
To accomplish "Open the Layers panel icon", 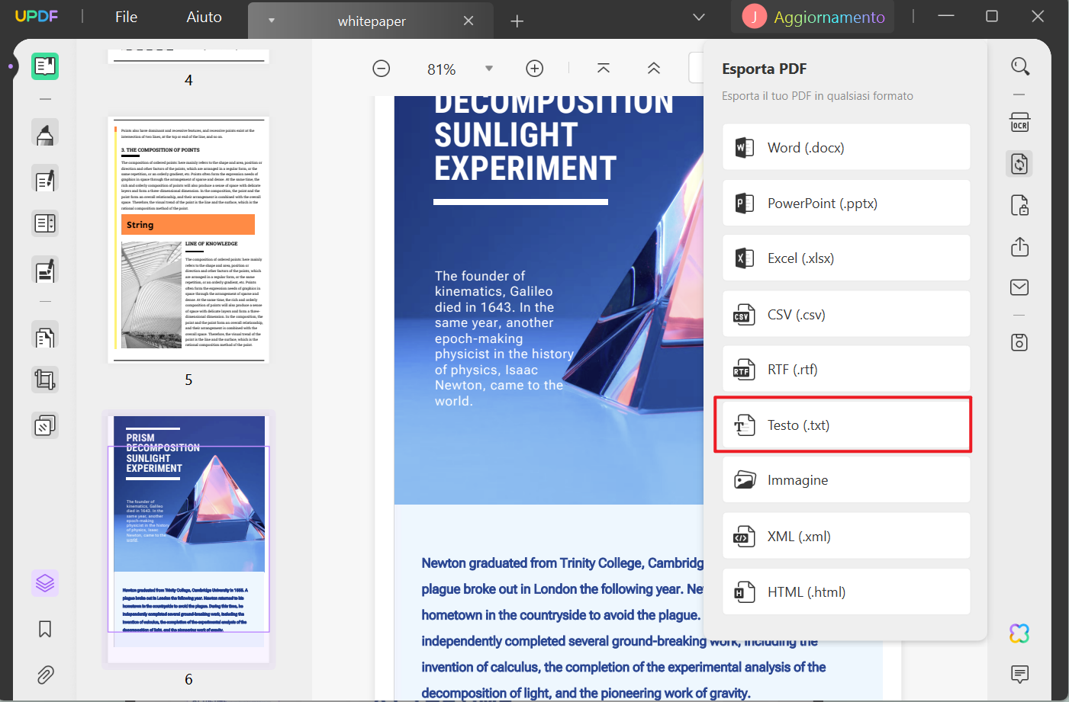I will click(45, 583).
